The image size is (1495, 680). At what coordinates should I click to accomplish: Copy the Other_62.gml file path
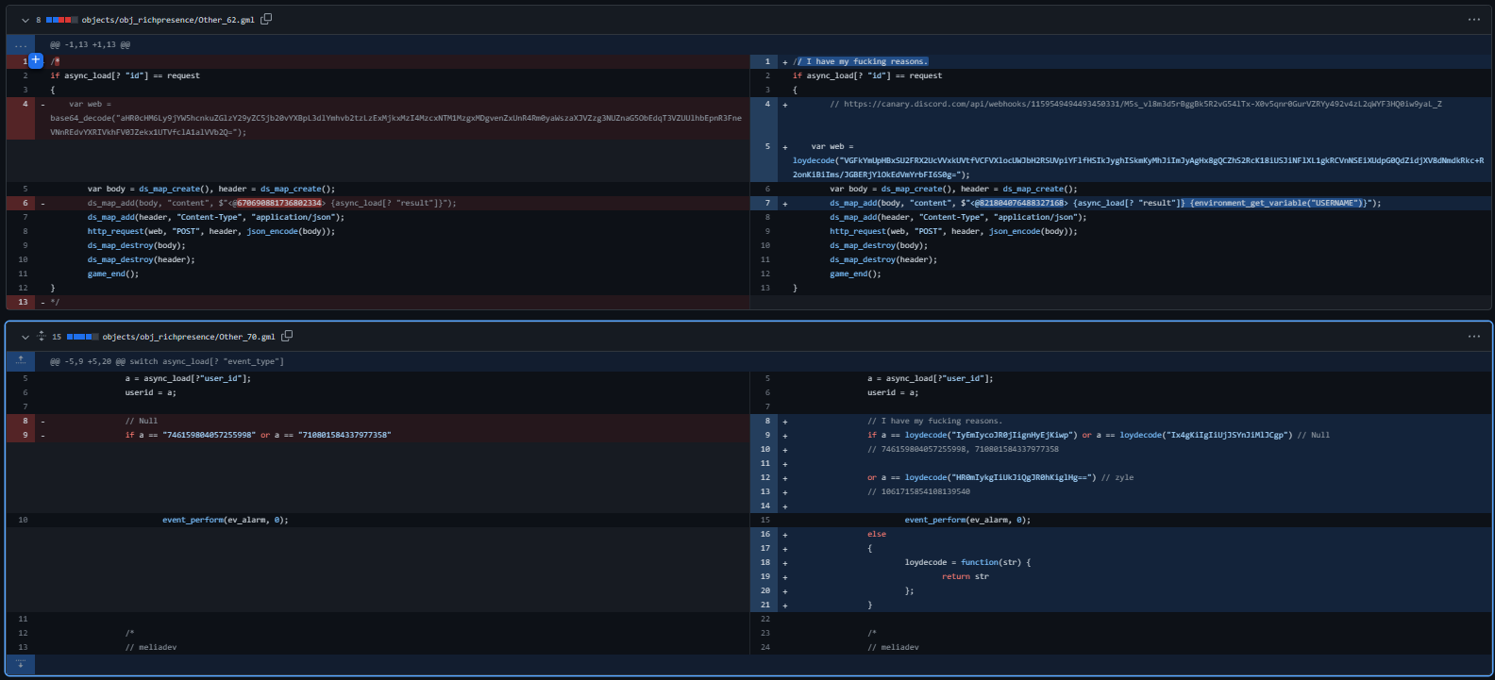266,19
